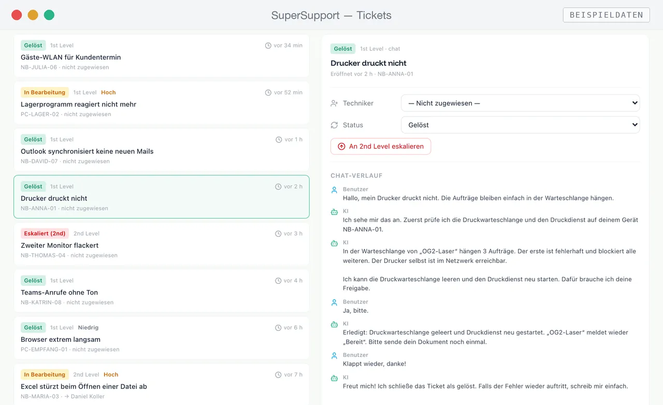
Task: Select 'Drucker druckt nicht' in the ticket list
Action: click(162, 197)
